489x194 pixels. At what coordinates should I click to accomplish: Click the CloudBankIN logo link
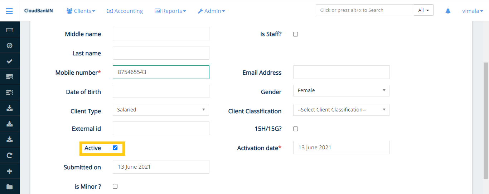[38, 11]
